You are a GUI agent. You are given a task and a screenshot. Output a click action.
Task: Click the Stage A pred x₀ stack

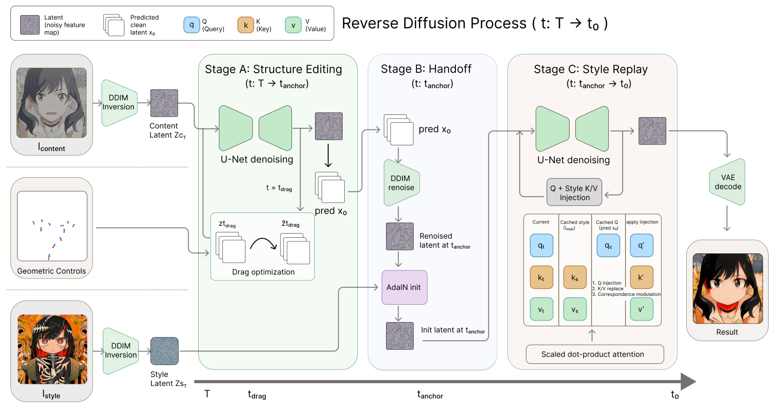[330, 187]
